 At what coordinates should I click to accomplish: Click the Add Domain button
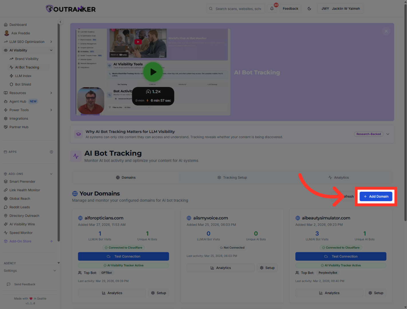pyautogui.click(x=376, y=196)
